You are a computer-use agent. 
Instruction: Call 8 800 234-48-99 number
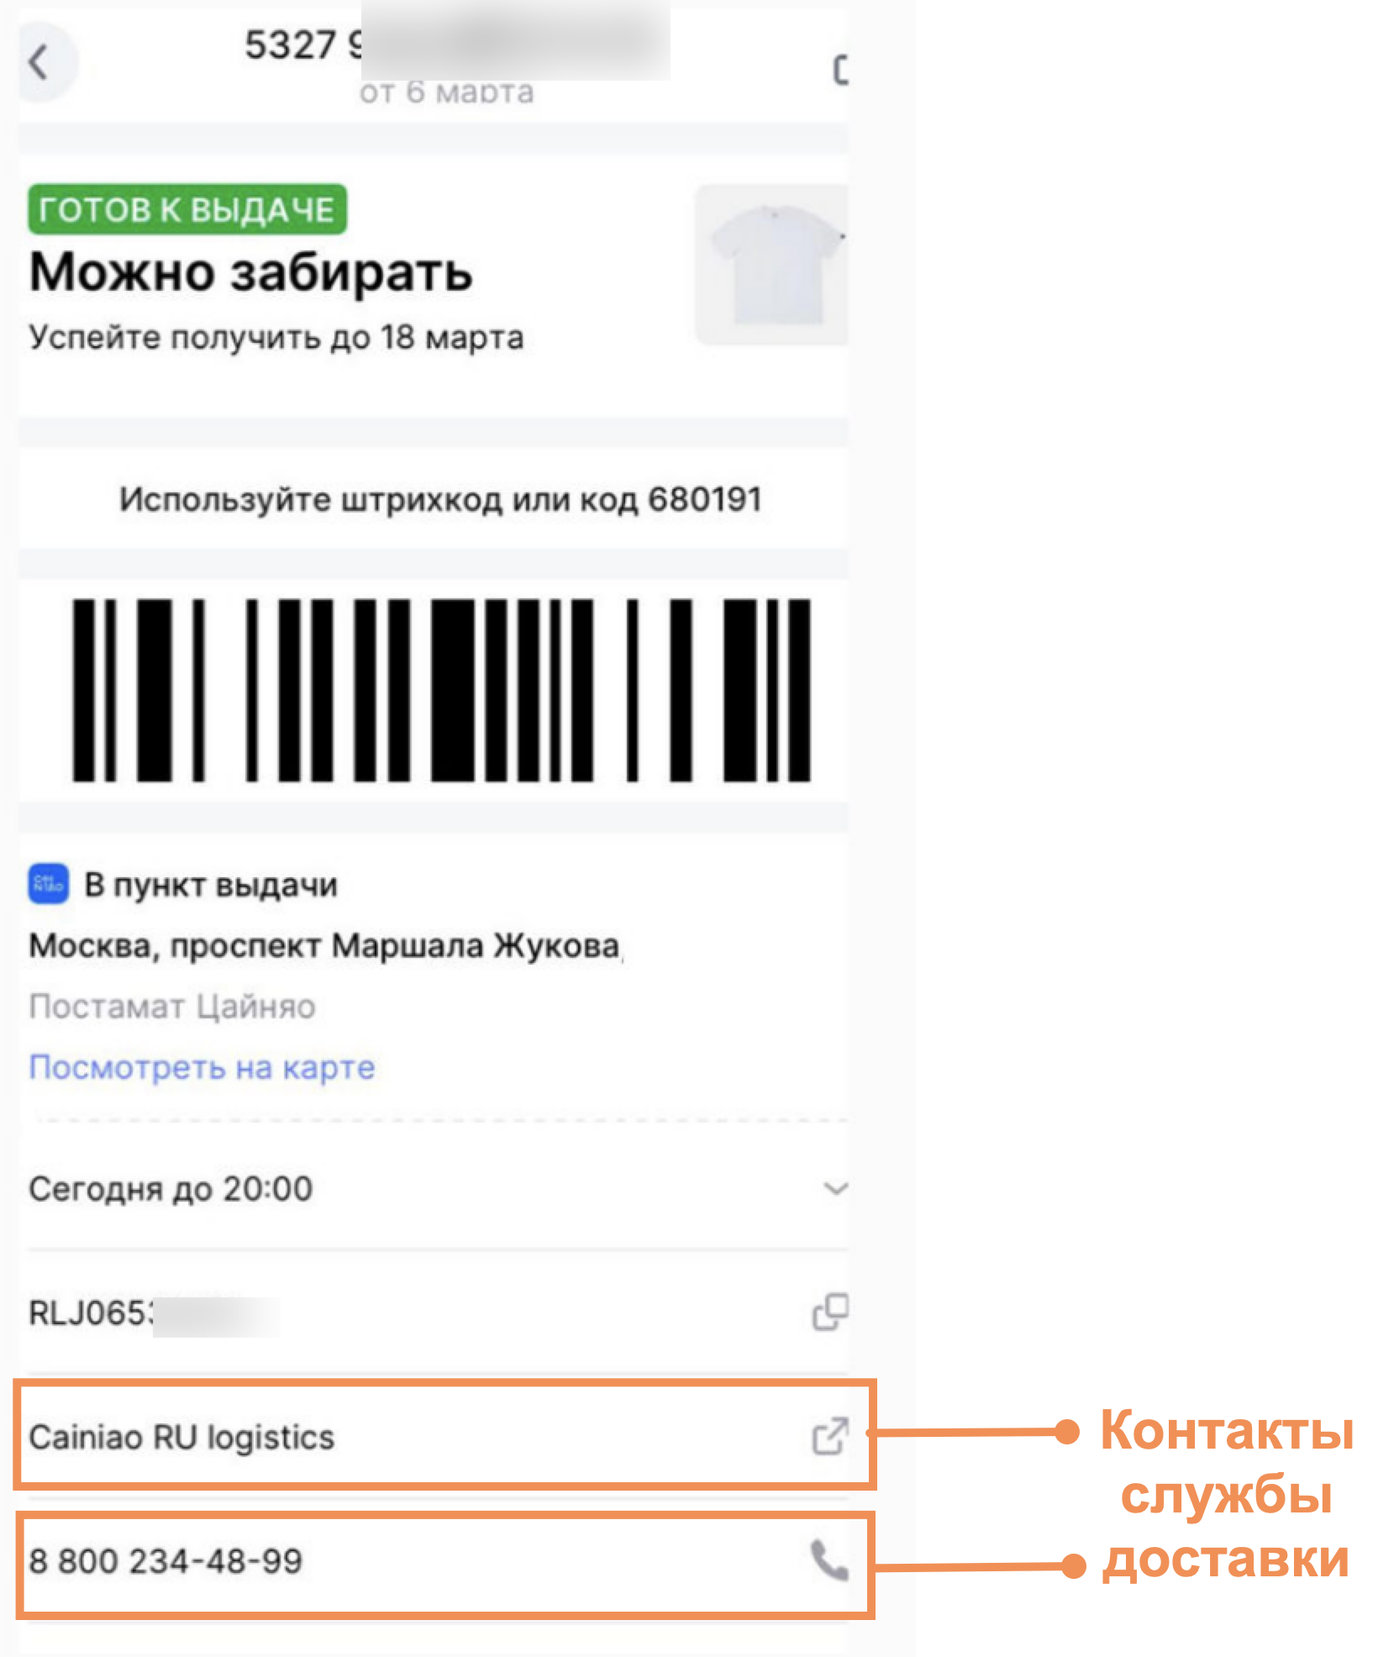[166, 1561]
